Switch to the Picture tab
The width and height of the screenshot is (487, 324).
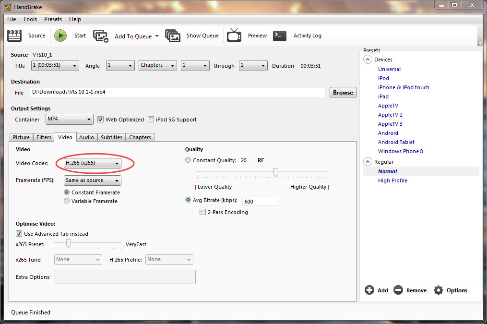point(22,137)
